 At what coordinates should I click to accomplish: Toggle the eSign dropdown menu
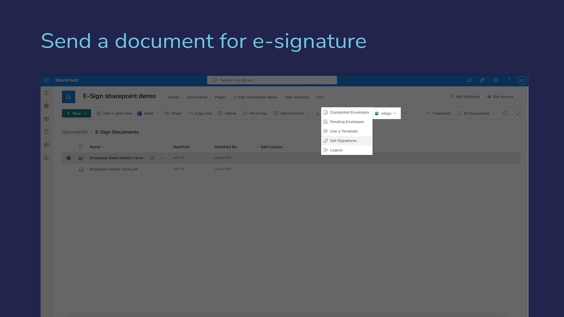point(386,113)
